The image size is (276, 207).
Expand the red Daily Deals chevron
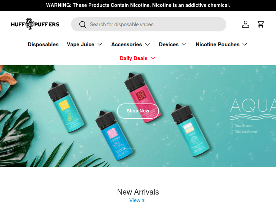click(153, 58)
